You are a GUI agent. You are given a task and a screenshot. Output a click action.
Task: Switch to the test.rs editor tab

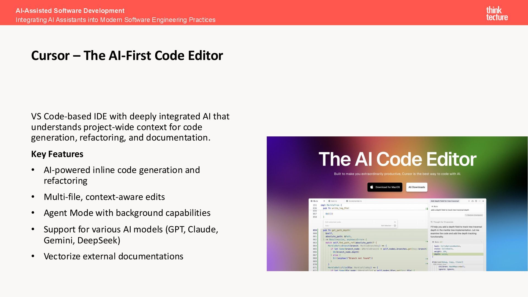(x=333, y=201)
